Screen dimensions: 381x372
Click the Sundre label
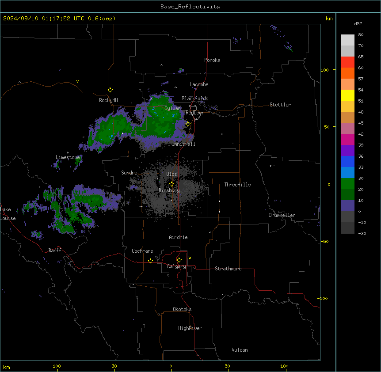pyautogui.click(x=129, y=173)
